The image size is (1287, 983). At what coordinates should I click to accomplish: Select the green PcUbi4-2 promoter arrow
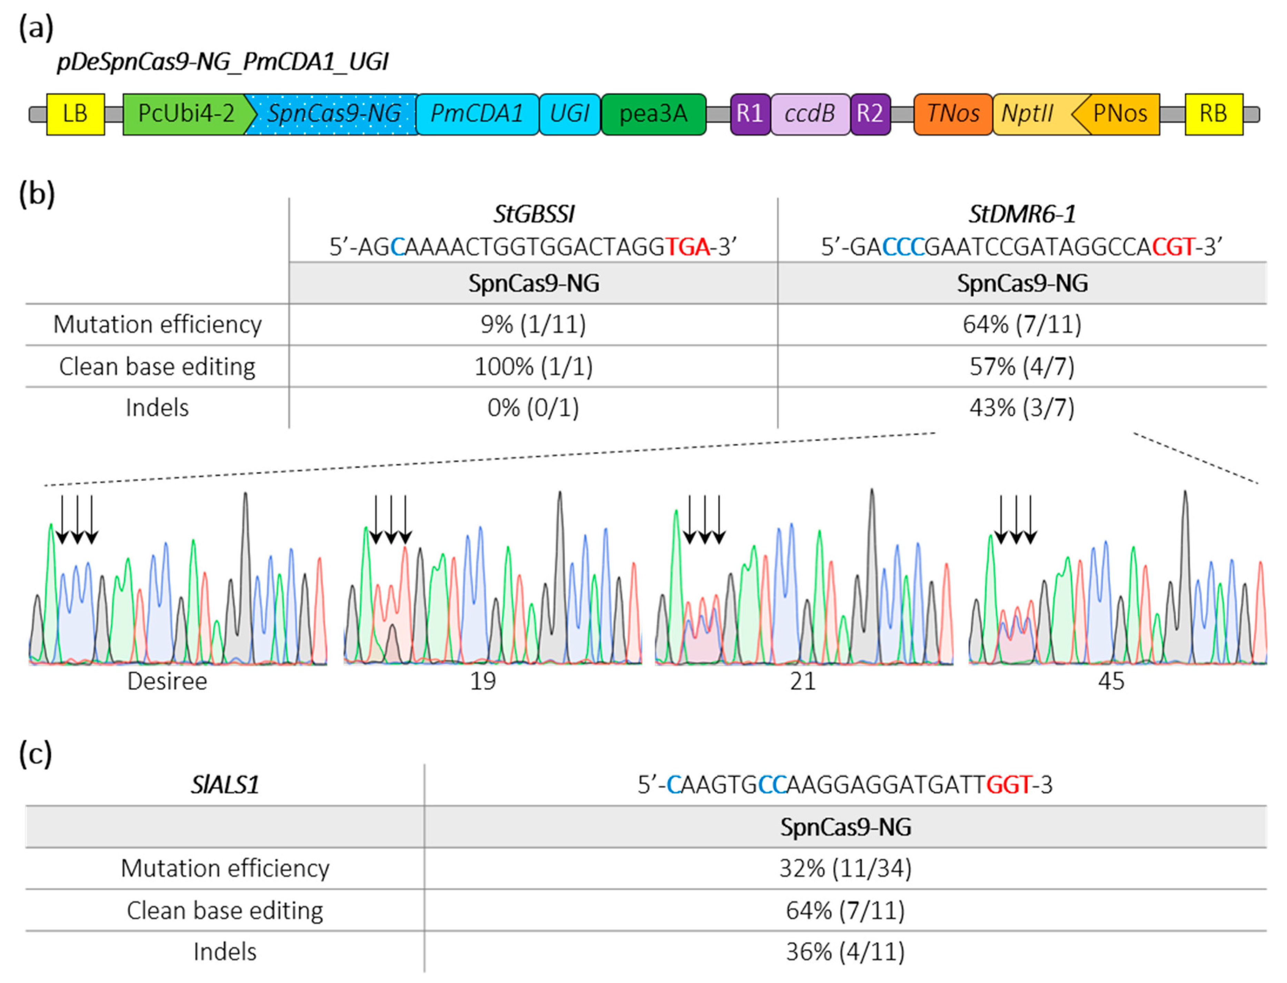click(x=186, y=114)
